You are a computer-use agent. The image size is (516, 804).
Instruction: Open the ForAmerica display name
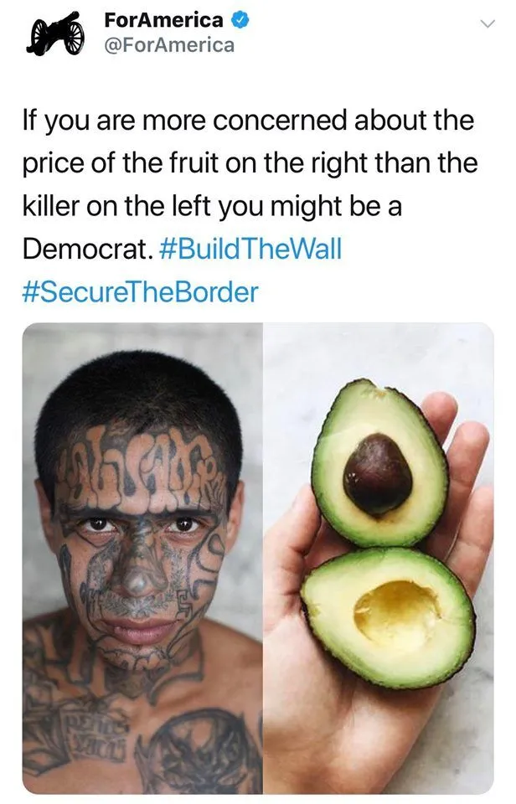tap(163, 20)
